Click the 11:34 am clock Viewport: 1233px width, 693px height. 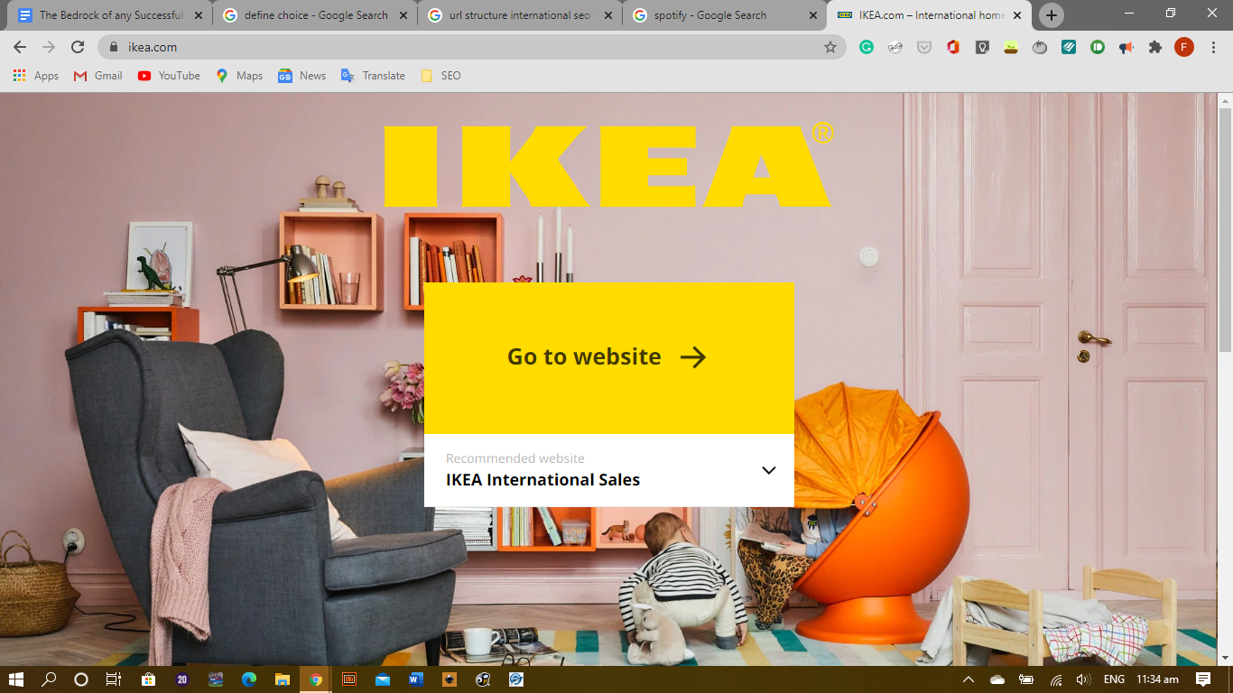[1157, 679]
